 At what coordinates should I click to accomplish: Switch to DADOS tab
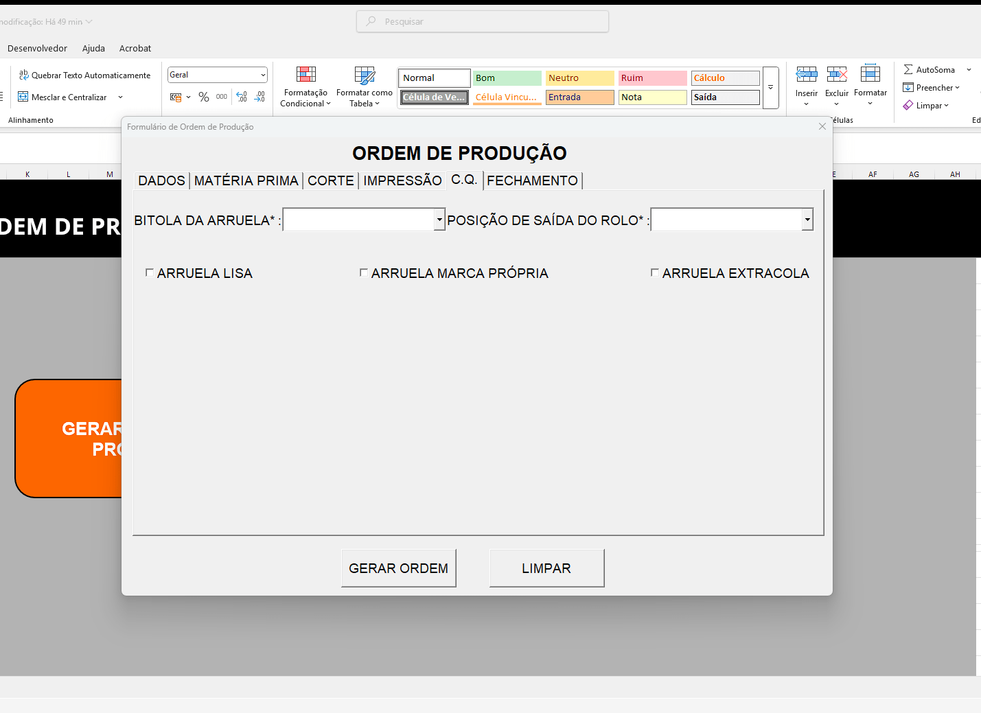point(162,180)
